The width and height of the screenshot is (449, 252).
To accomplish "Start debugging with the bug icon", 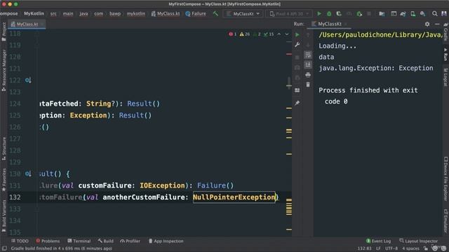I will pyautogui.click(x=329, y=13).
